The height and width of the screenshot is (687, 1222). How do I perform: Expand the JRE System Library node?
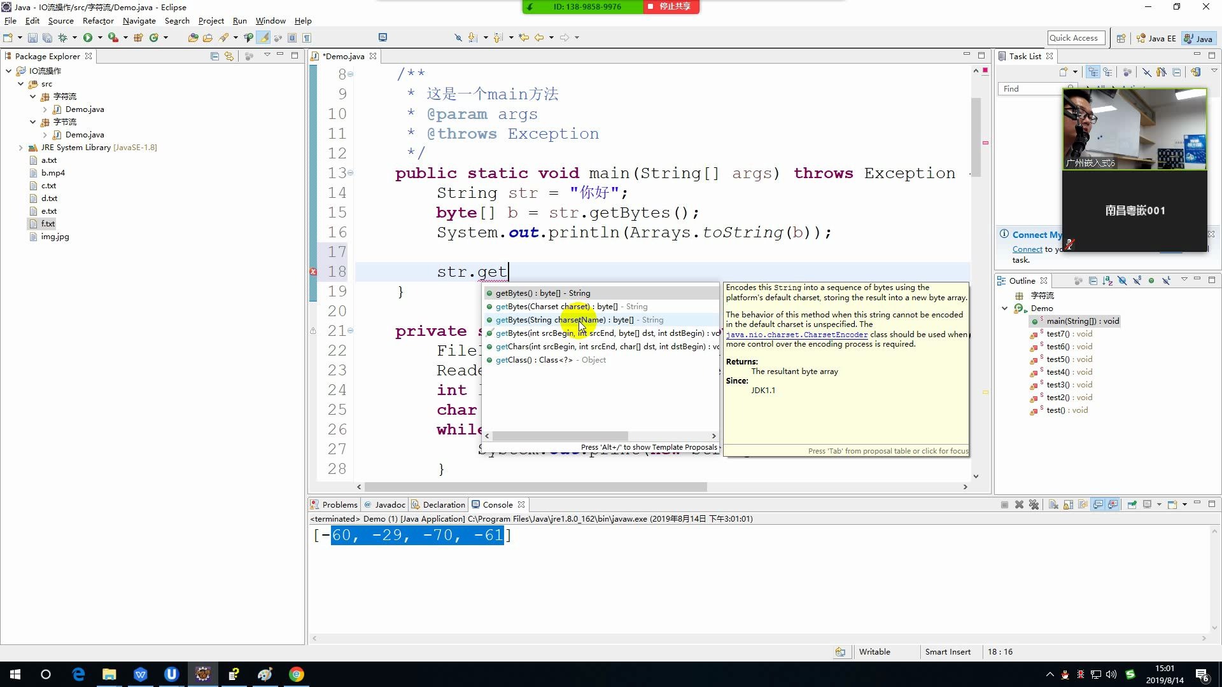click(20, 148)
